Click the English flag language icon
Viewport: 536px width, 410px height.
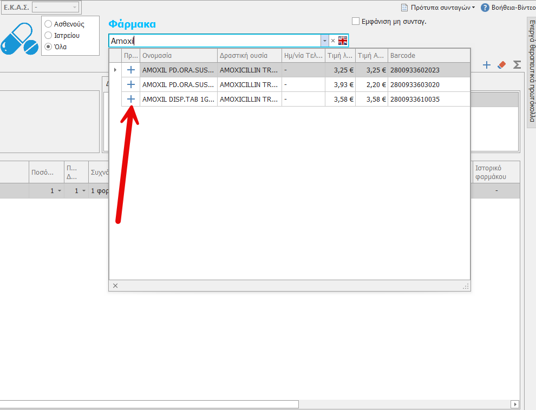pyautogui.click(x=343, y=41)
